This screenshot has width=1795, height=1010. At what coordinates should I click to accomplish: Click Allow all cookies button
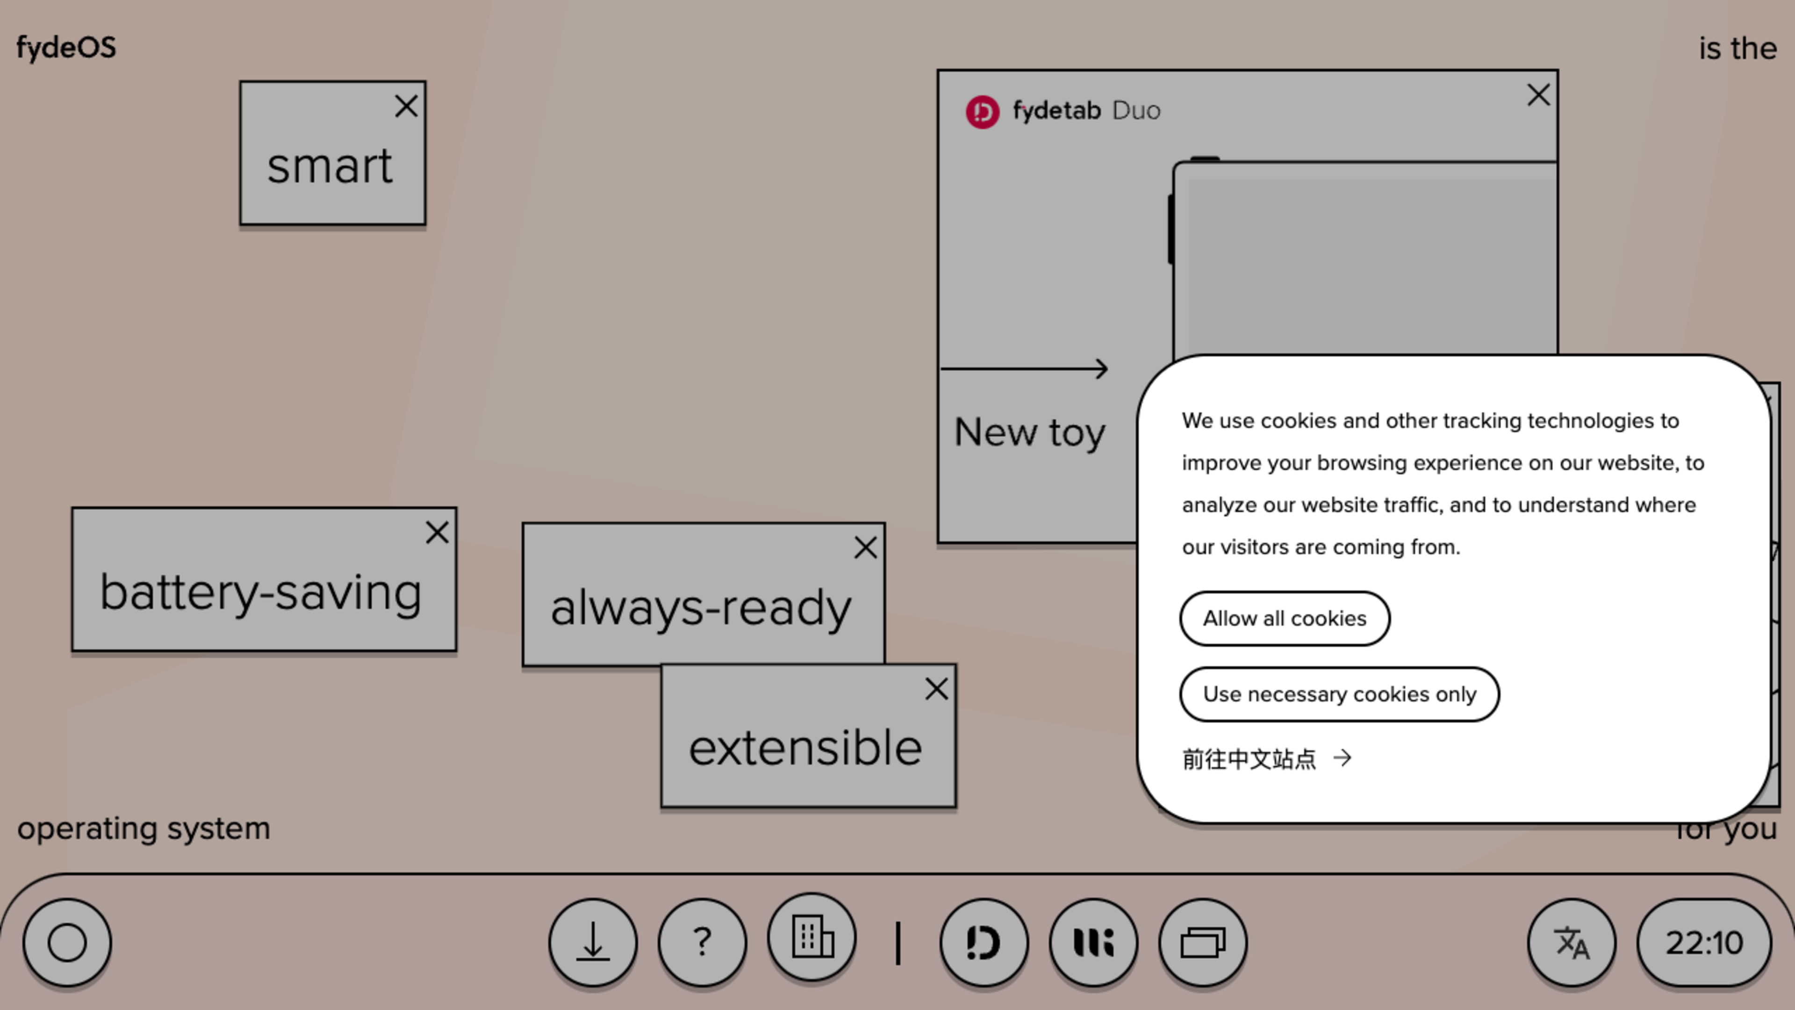1283,618
